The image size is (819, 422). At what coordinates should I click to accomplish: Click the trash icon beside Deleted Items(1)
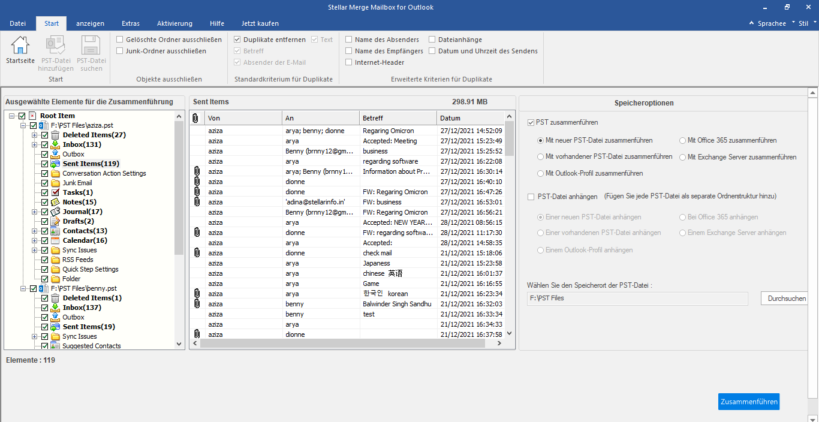tap(55, 298)
